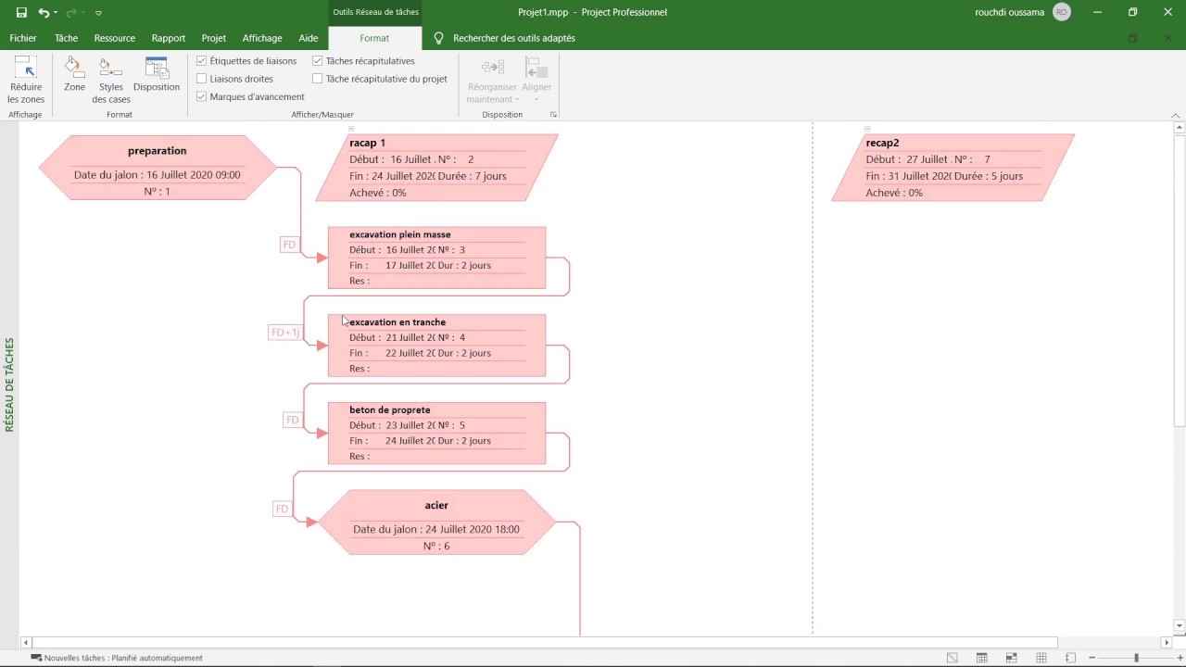Uncheck Tâches récapitulatives checkbox

(318, 61)
